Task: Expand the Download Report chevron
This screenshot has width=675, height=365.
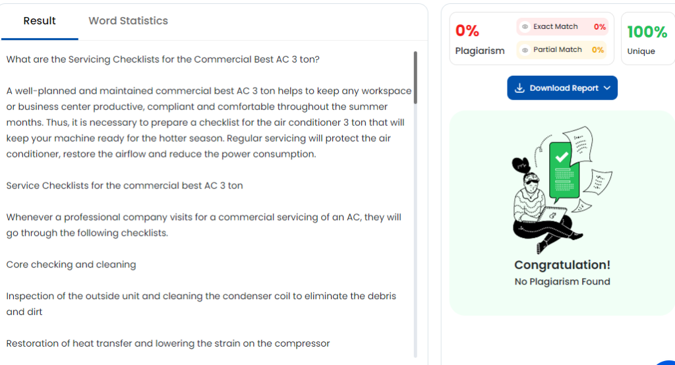Action: (607, 88)
